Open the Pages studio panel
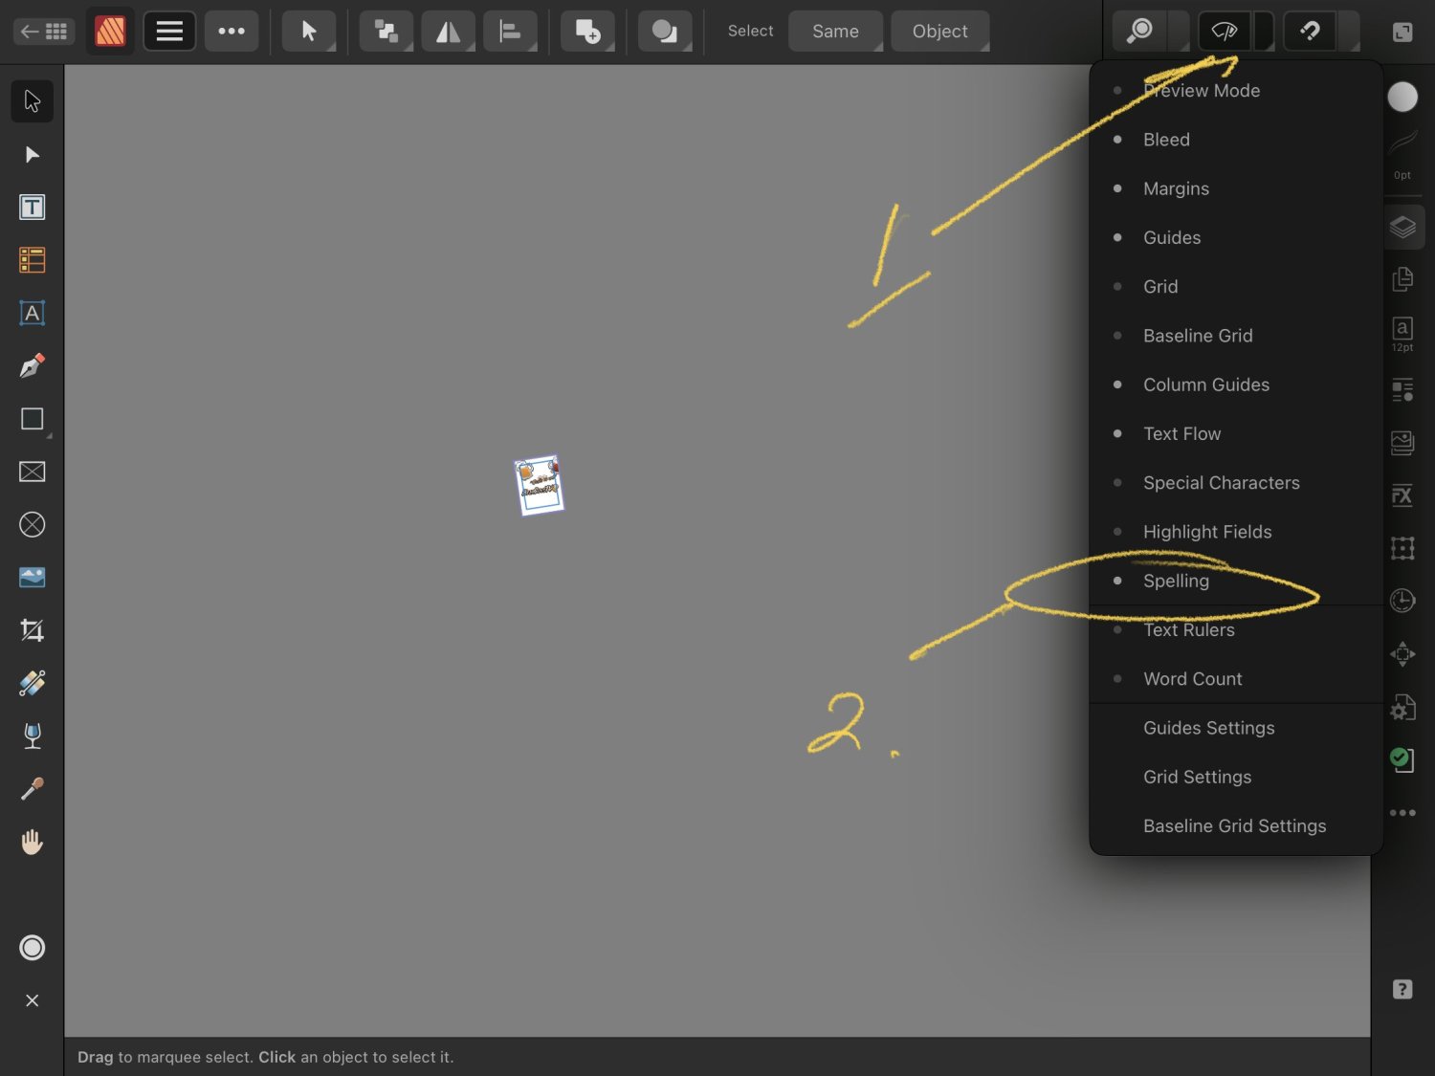The image size is (1435, 1076). [1402, 279]
